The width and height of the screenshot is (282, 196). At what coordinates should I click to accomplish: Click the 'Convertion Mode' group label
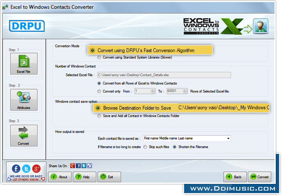click(x=67, y=46)
